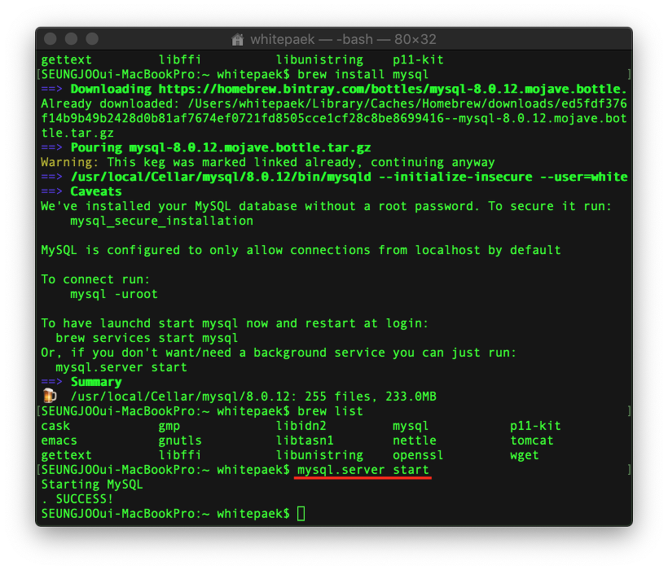
Task: Click 'libtasn1' in brew list output
Action: click(x=305, y=441)
